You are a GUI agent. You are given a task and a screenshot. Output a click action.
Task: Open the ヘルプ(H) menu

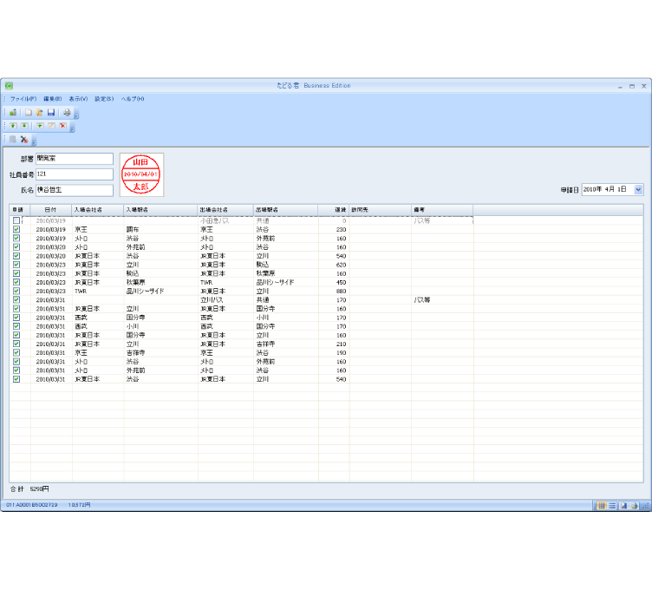click(133, 99)
